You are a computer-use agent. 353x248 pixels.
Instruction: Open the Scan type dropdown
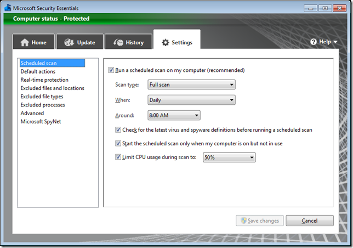tap(191, 84)
